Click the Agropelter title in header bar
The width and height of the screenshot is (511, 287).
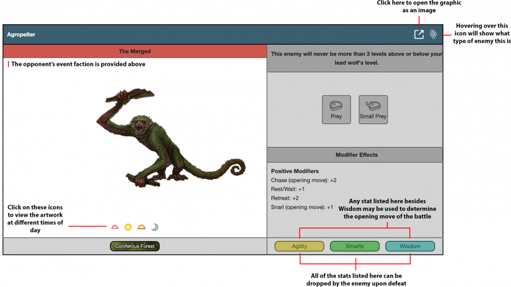pyautogui.click(x=20, y=35)
